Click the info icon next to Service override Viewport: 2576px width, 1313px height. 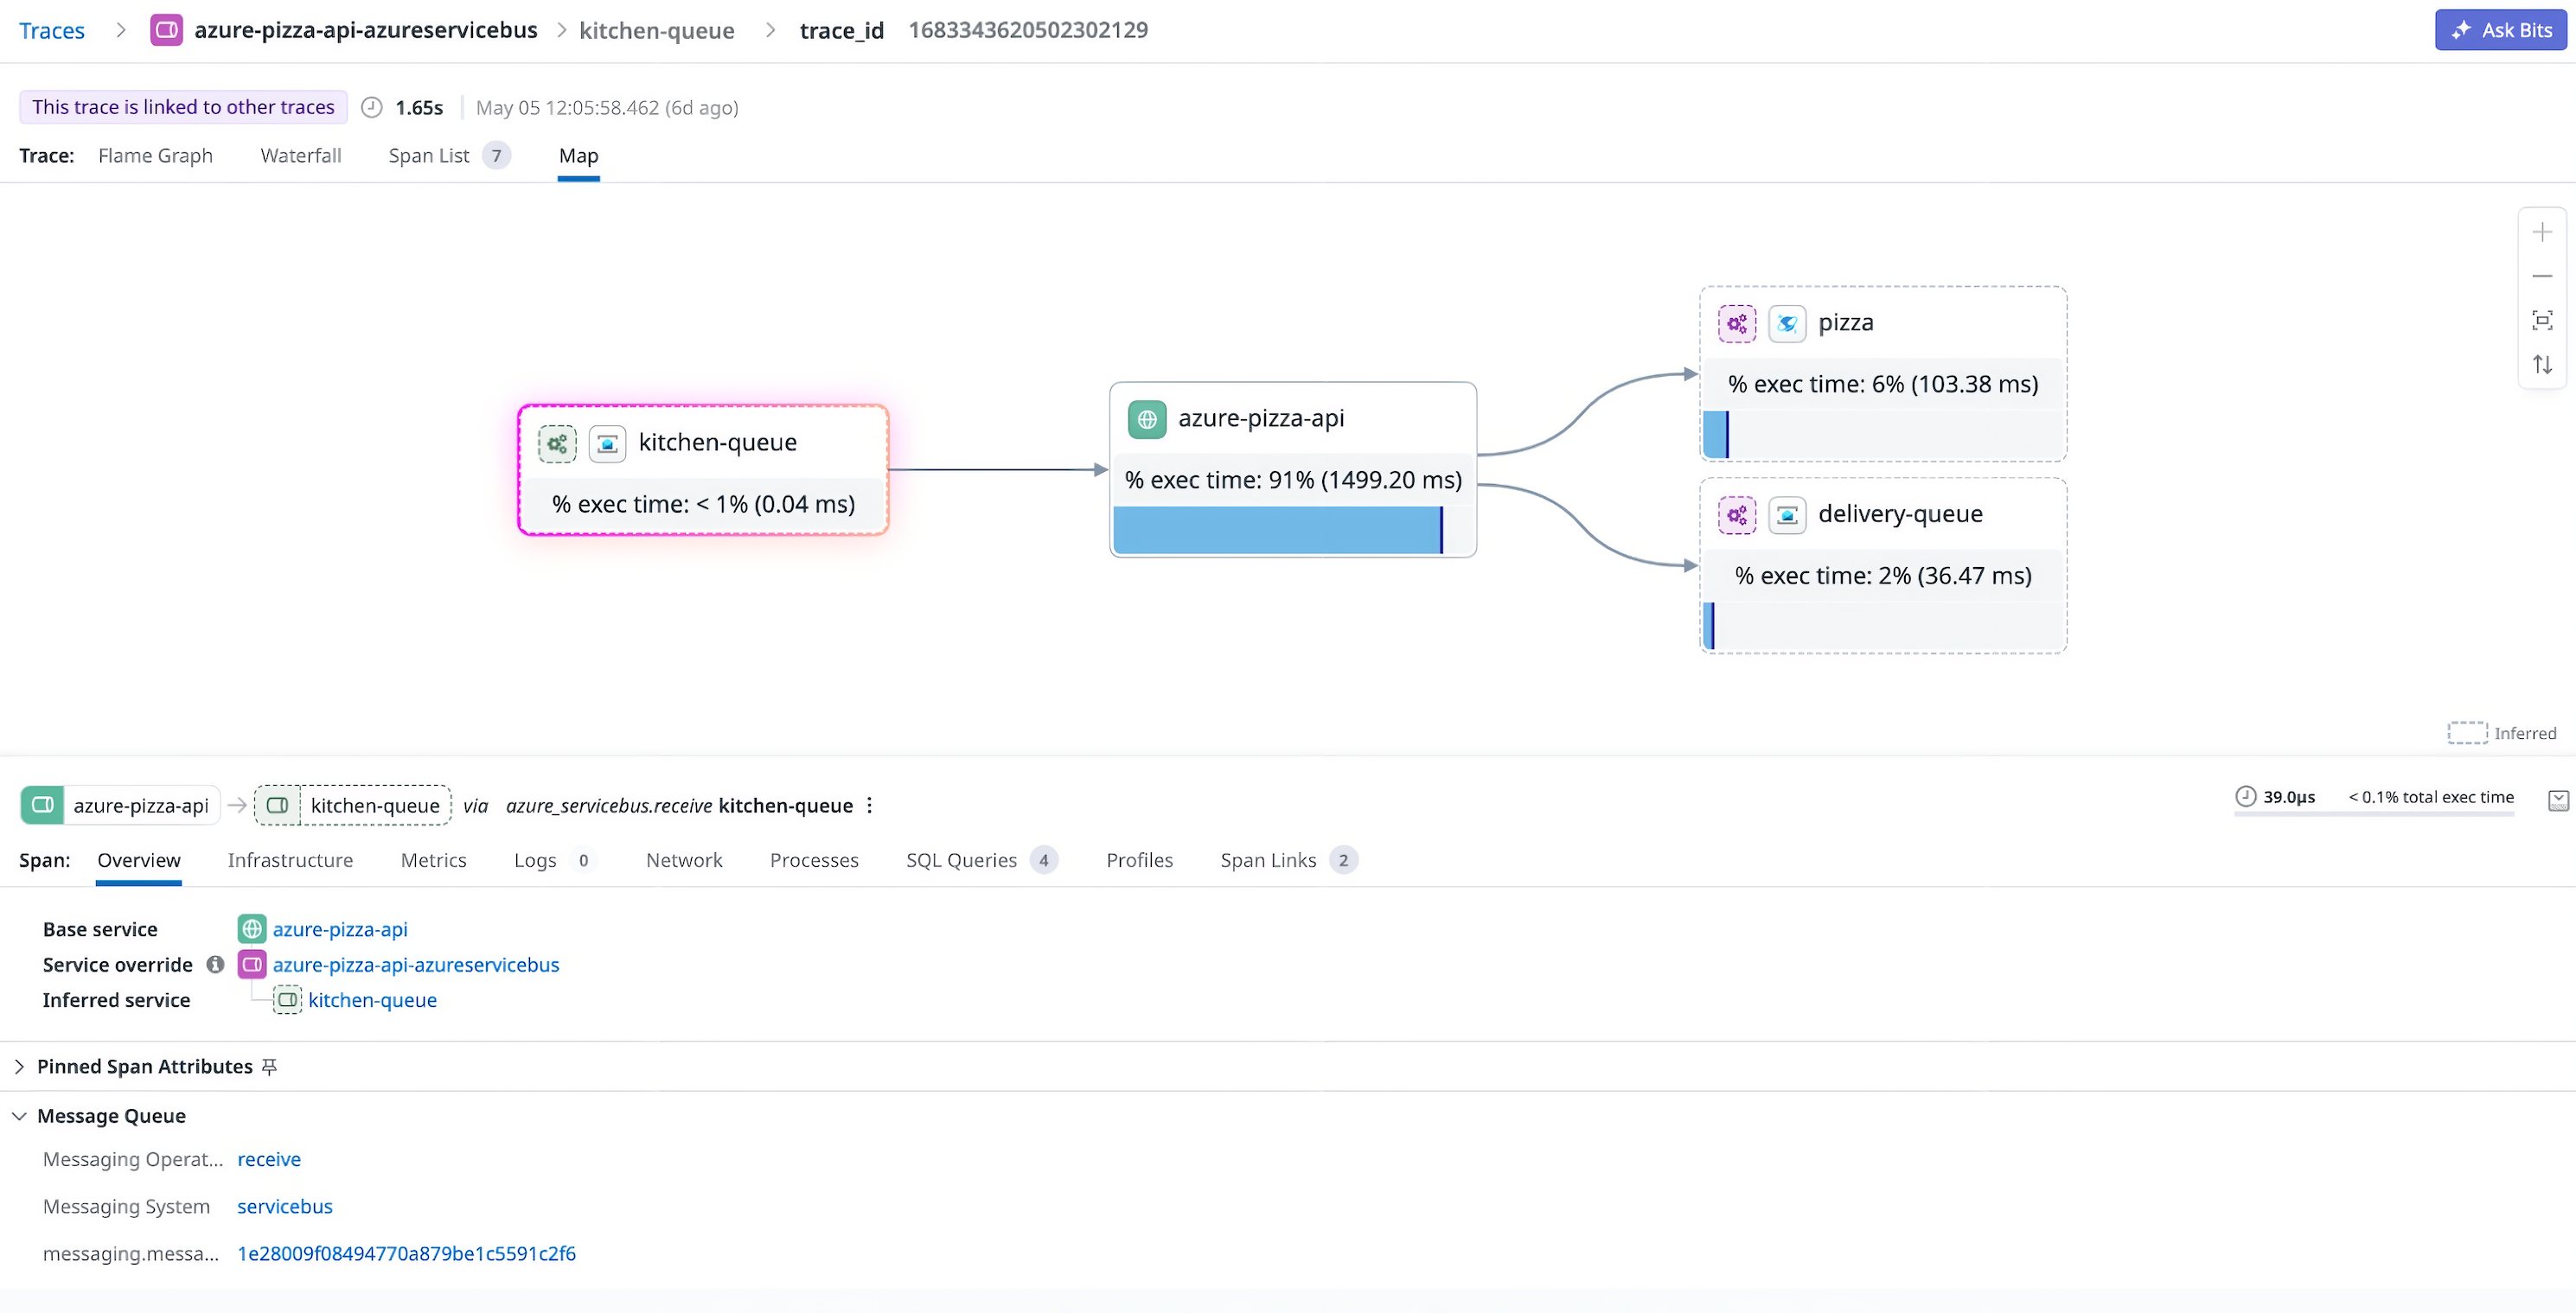(x=214, y=966)
